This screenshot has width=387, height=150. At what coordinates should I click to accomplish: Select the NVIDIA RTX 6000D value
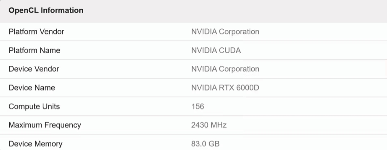225,88
